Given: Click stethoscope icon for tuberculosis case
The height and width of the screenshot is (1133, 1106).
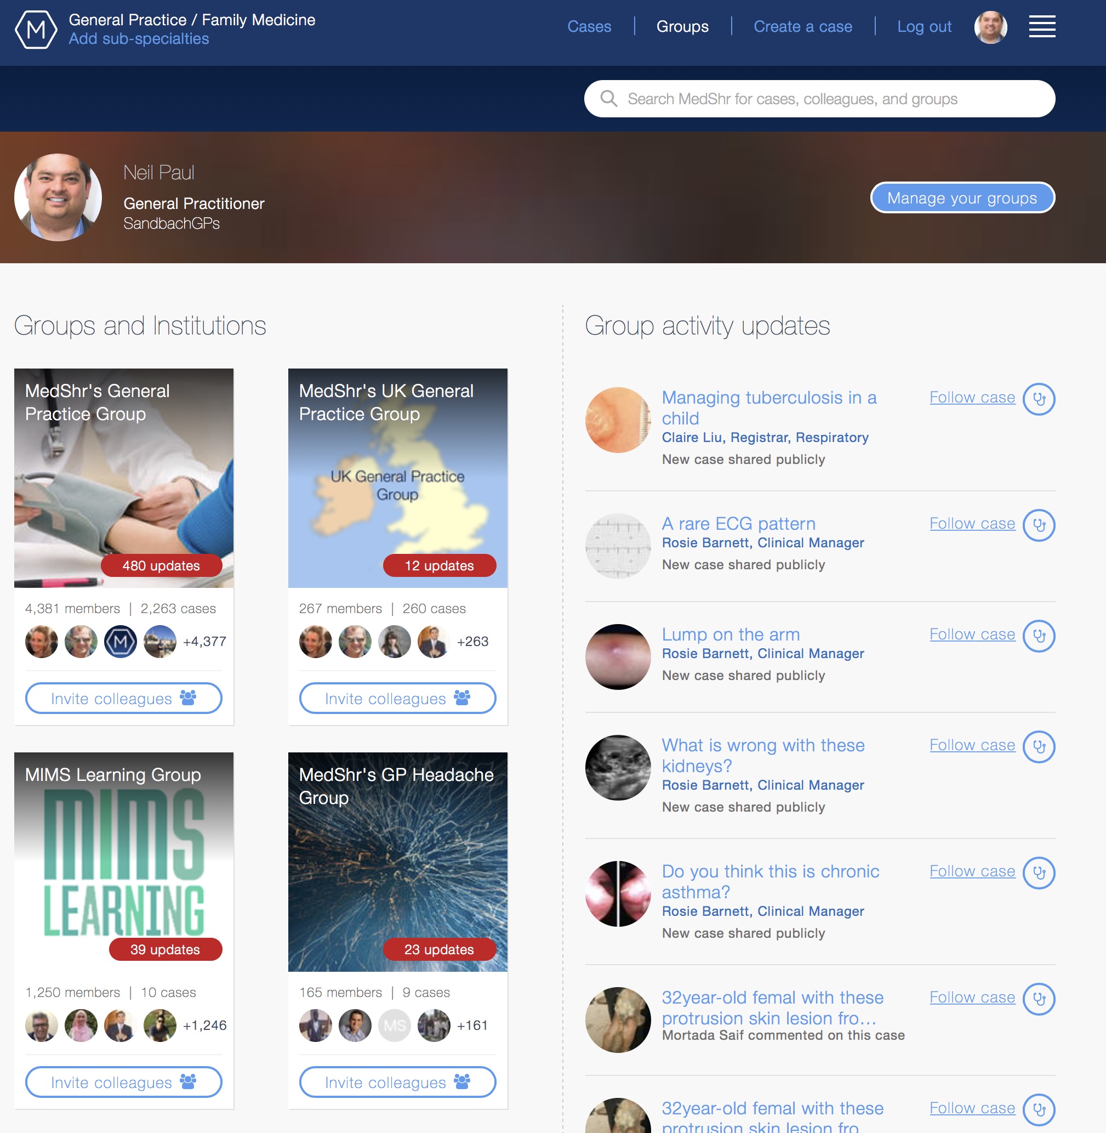Looking at the screenshot, I should (x=1039, y=399).
